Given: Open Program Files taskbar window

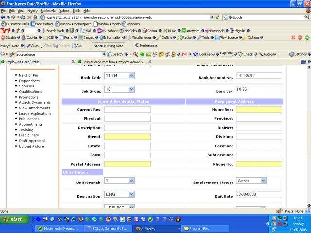Looking at the screenshot, I should pyautogui.click(x=205, y=229).
